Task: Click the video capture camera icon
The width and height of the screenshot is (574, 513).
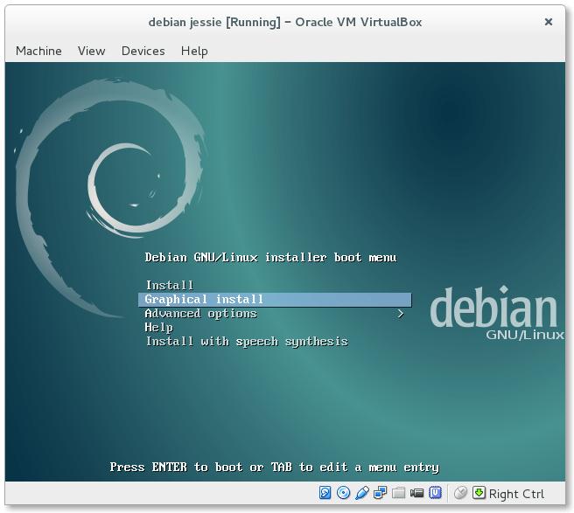Action: pyautogui.click(x=416, y=493)
